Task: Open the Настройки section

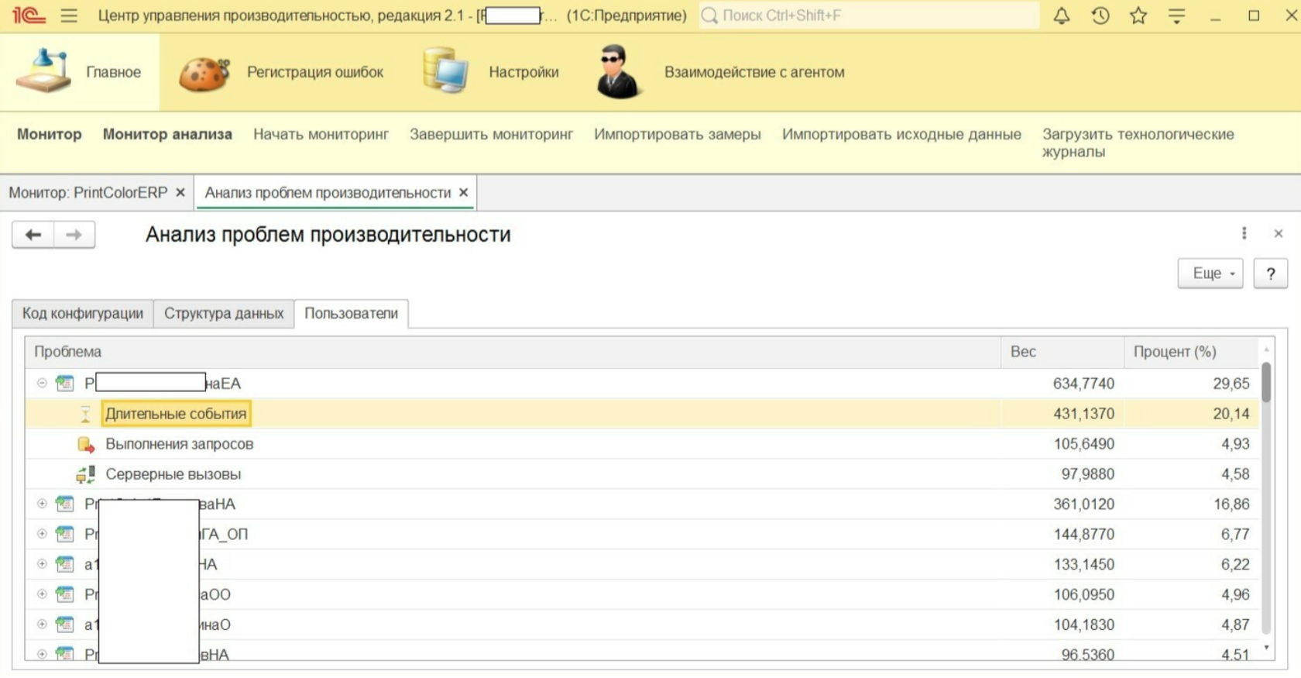Action: click(x=523, y=72)
